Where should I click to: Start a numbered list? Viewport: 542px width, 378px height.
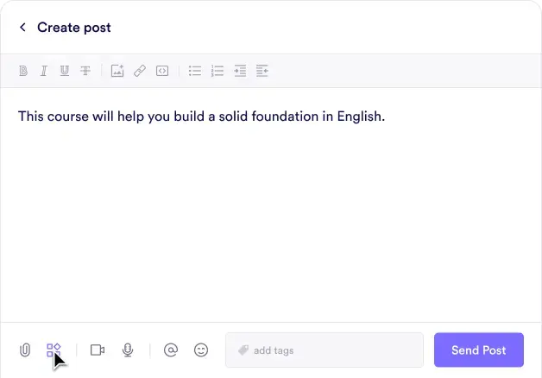[x=217, y=71]
